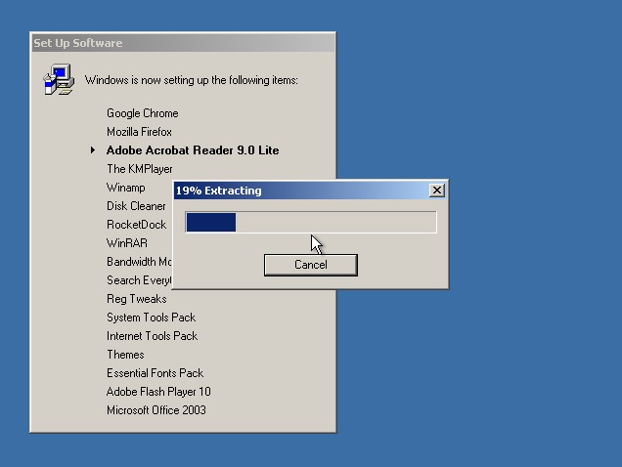This screenshot has height=467, width=622.
Task: Select Mozilla Firefox in the list
Action: pyautogui.click(x=139, y=132)
